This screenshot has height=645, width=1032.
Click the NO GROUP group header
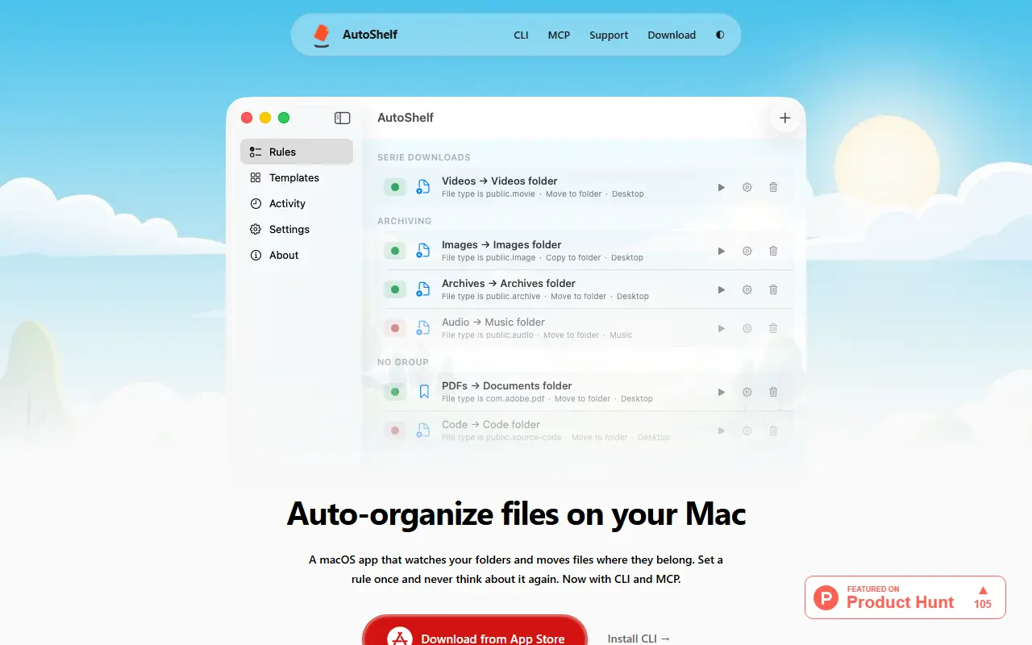(403, 362)
